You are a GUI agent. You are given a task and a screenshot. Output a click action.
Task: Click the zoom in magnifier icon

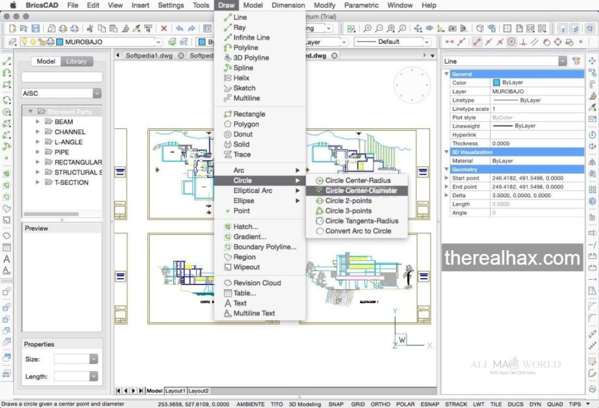point(367,28)
